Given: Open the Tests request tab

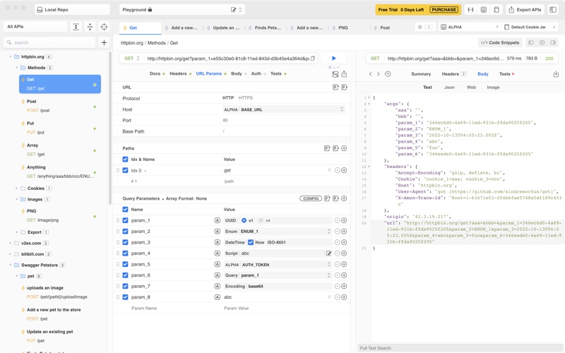Looking at the screenshot, I should tap(276, 73).
